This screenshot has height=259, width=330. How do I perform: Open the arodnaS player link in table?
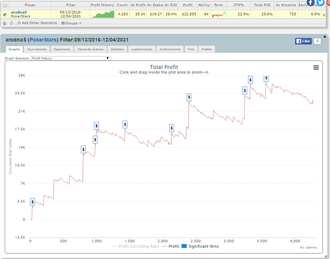19,12
